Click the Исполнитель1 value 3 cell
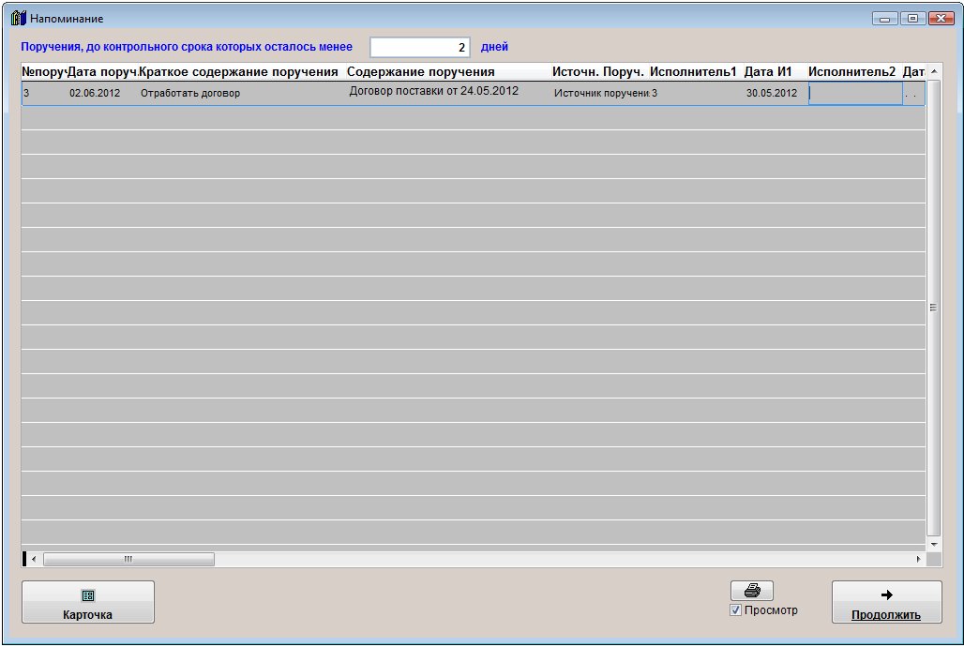964x647 pixels. point(697,93)
